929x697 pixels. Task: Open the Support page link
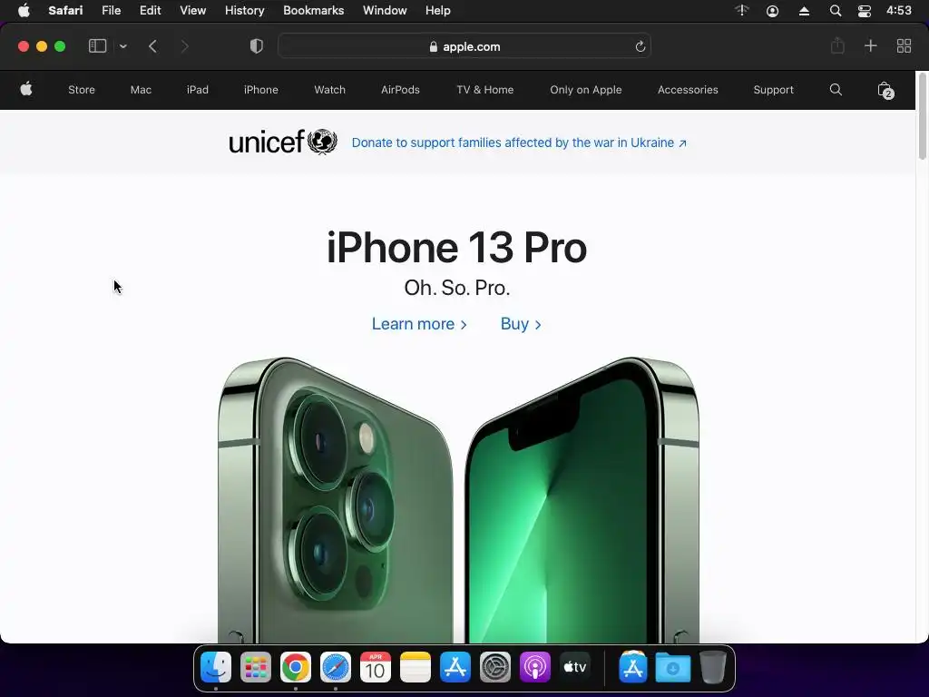773,90
